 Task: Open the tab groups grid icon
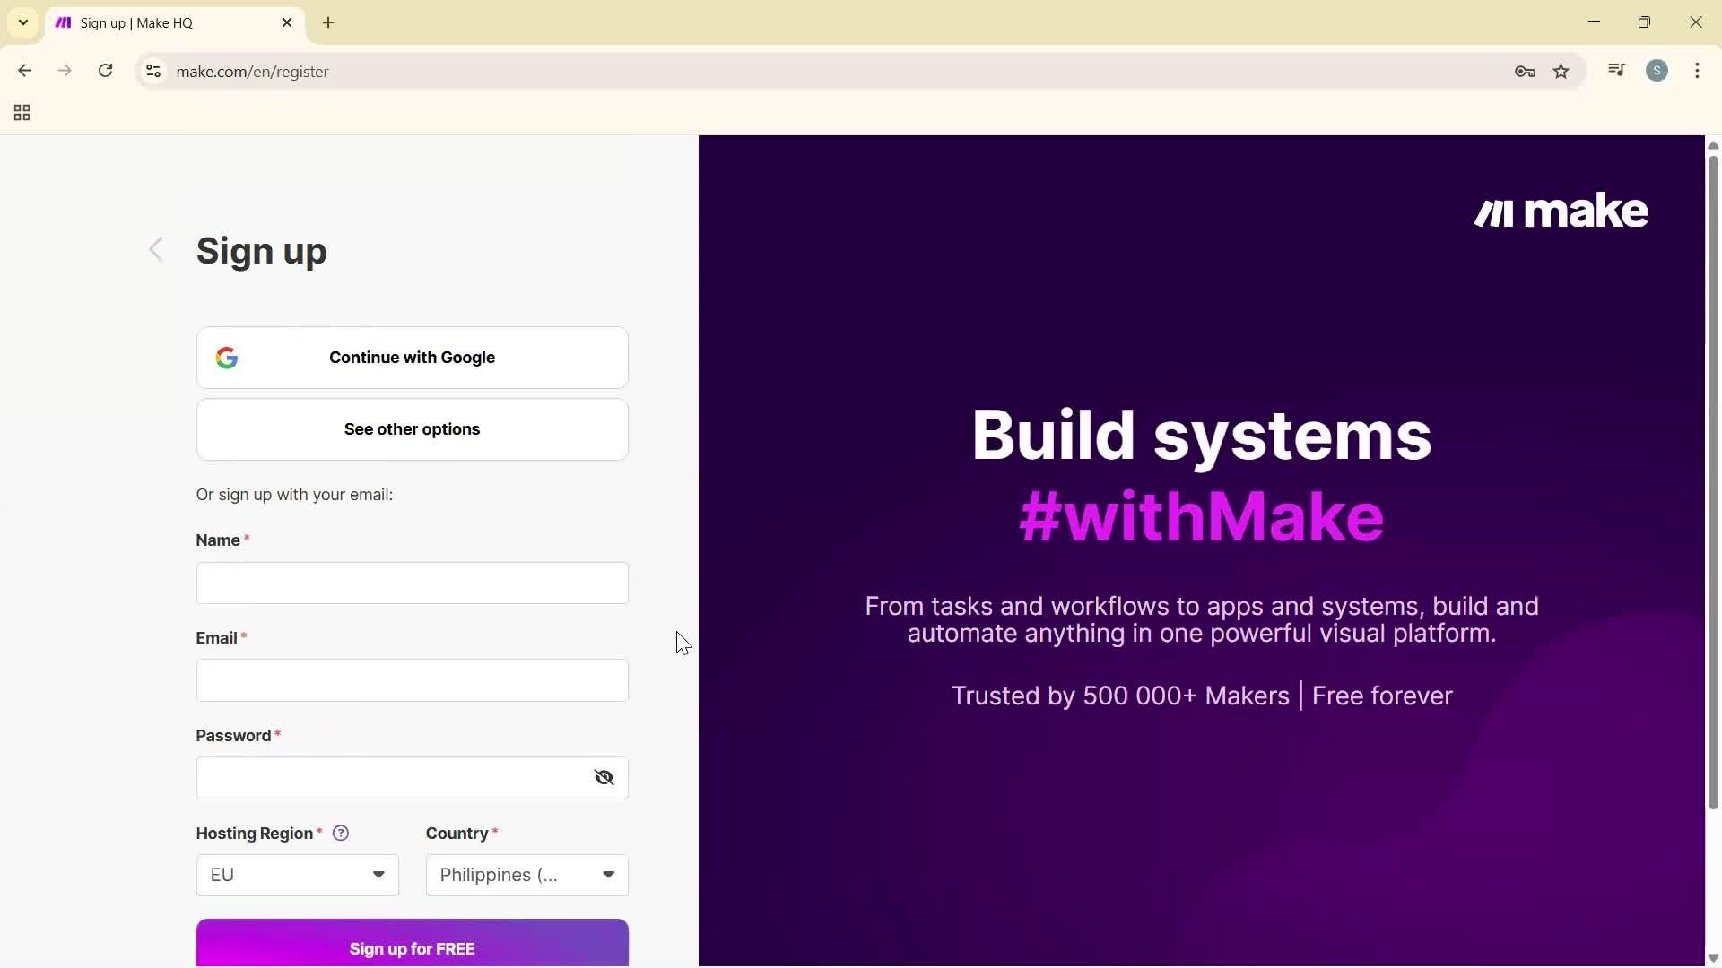(21, 112)
